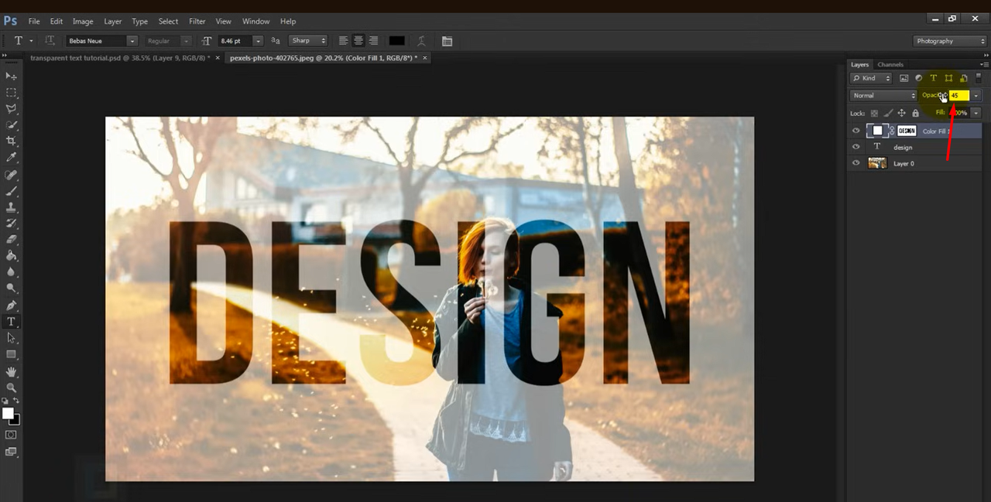991x502 pixels.
Task: Lock transparent pixels
Action: (x=875, y=113)
